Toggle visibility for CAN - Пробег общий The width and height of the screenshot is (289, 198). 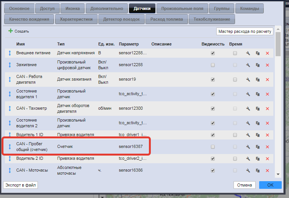[x=213, y=147]
